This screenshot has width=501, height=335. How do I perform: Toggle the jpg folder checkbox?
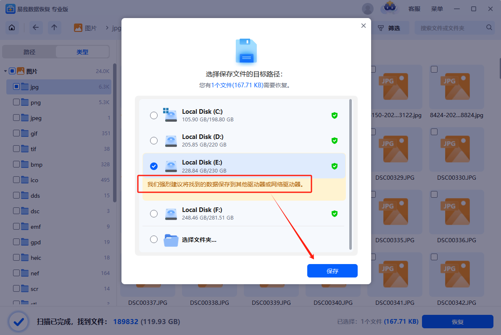point(16,86)
